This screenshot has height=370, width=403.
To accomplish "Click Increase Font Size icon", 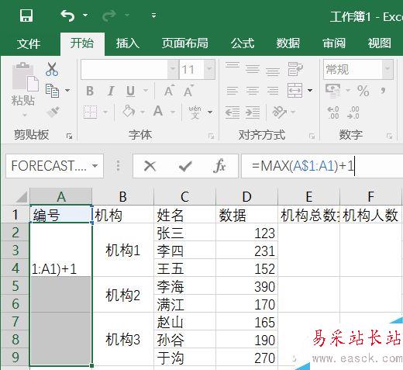I will click(169, 91).
